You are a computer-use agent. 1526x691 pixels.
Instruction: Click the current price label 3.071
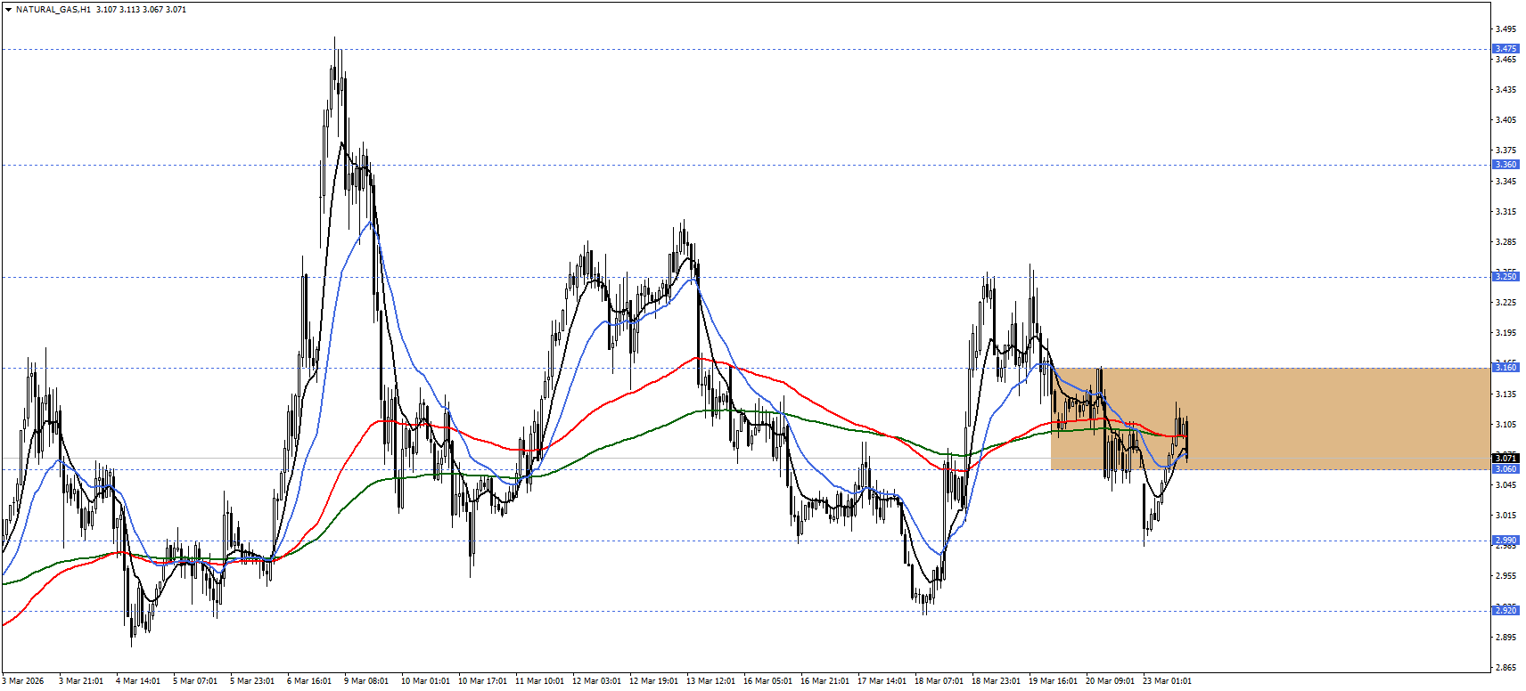click(x=1505, y=459)
